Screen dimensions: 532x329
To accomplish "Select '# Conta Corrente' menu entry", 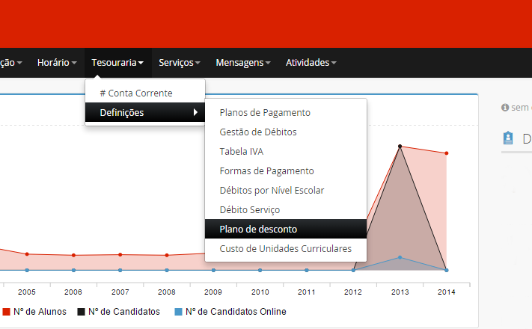I will click(135, 93).
